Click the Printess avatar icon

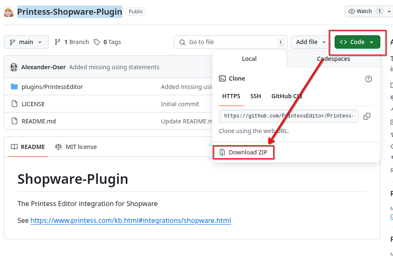(x=9, y=12)
